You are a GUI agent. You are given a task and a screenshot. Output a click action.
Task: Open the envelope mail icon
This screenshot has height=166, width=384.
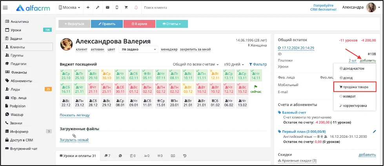pyautogui.click(x=107, y=7)
